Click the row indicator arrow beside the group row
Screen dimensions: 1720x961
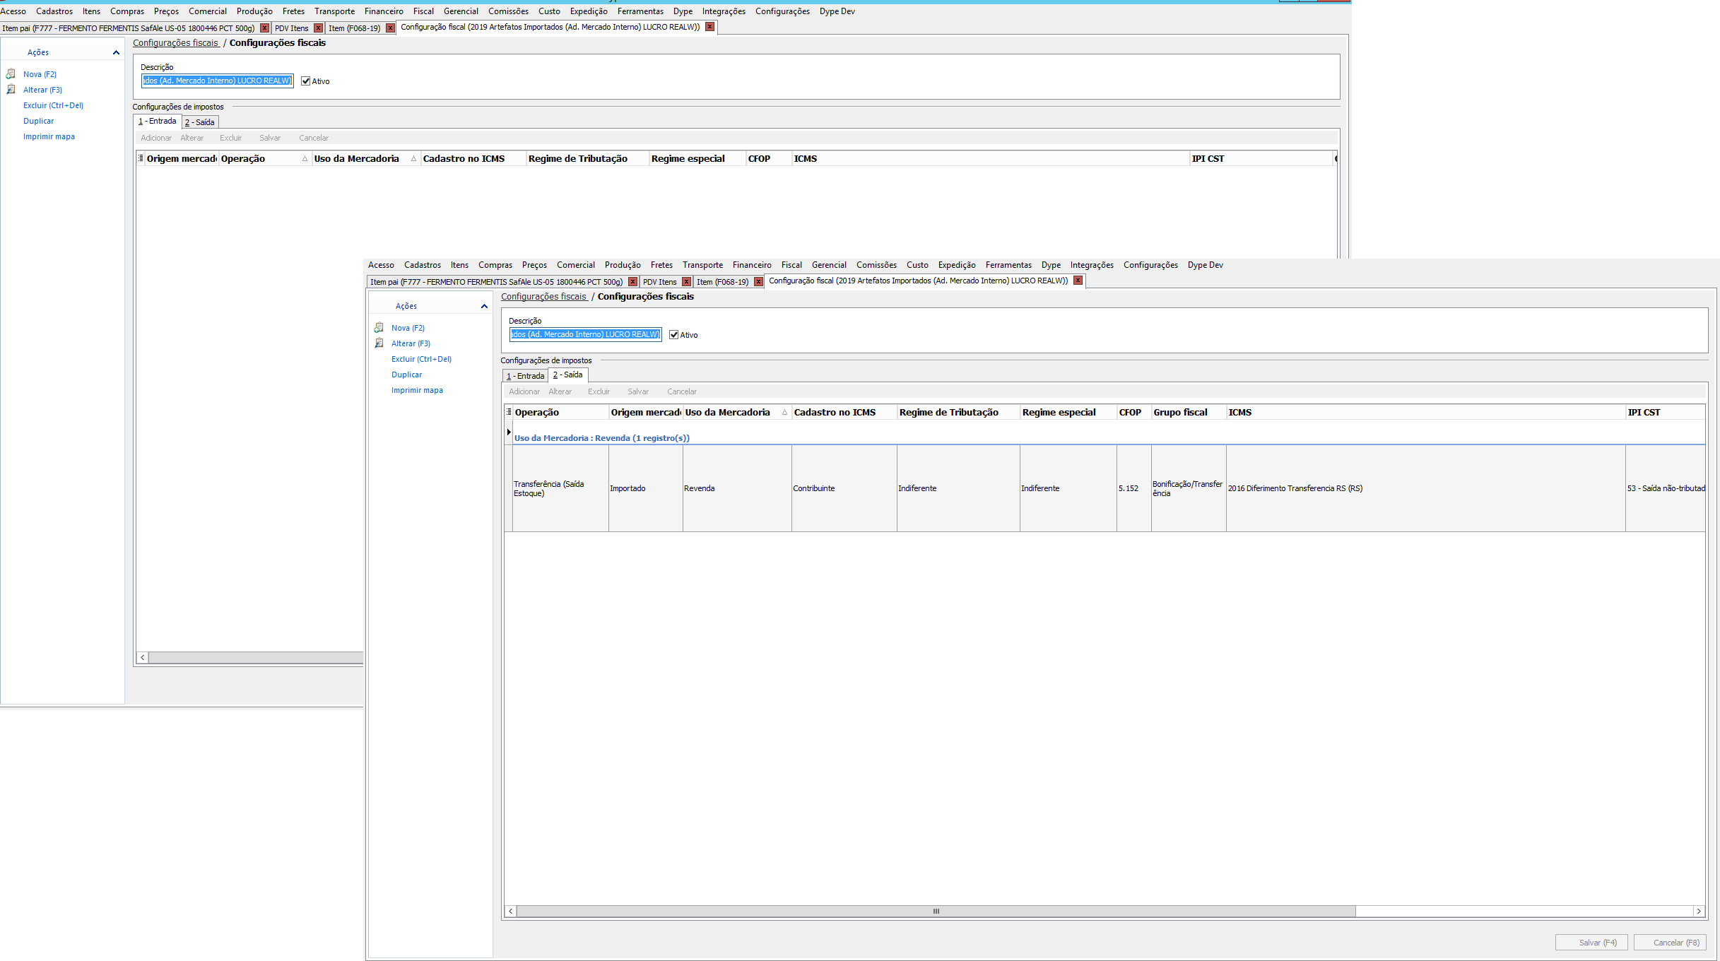click(x=509, y=432)
